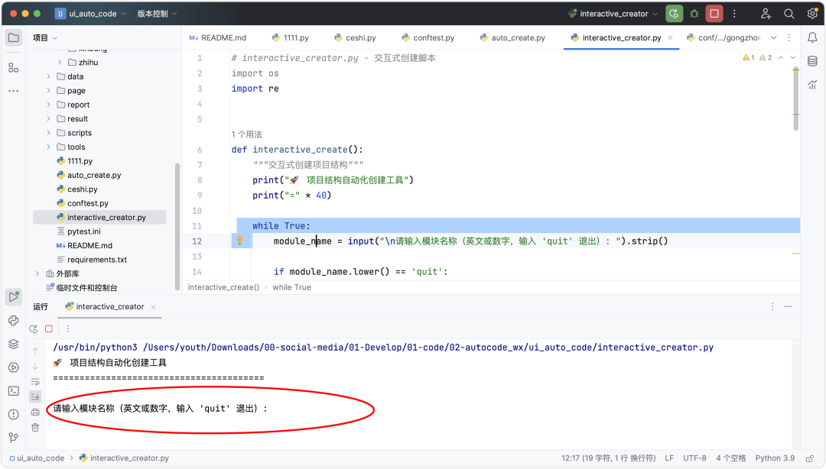Open the Git version control tool icon
The height and width of the screenshot is (469, 826).
coord(13,438)
